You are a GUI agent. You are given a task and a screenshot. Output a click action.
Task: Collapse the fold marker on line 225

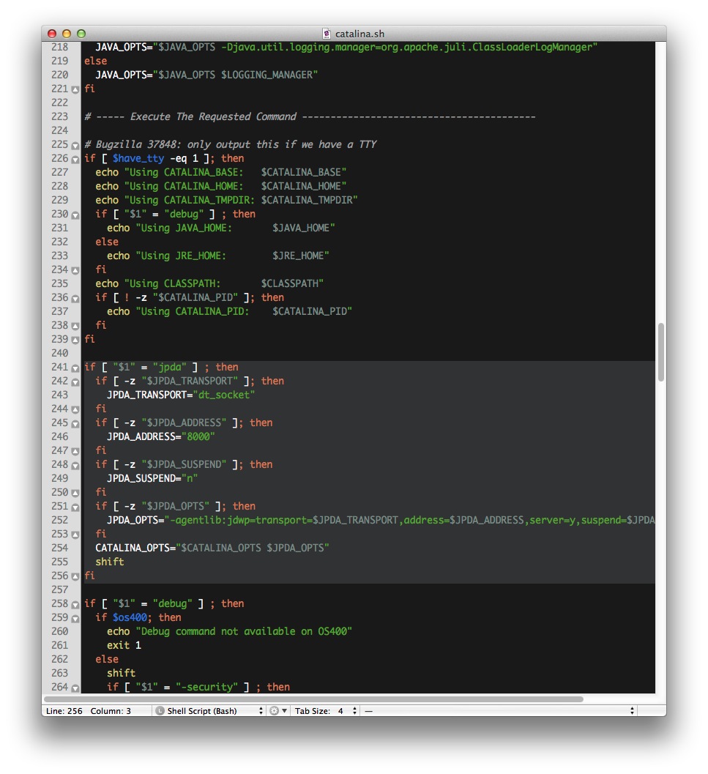(75, 146)
